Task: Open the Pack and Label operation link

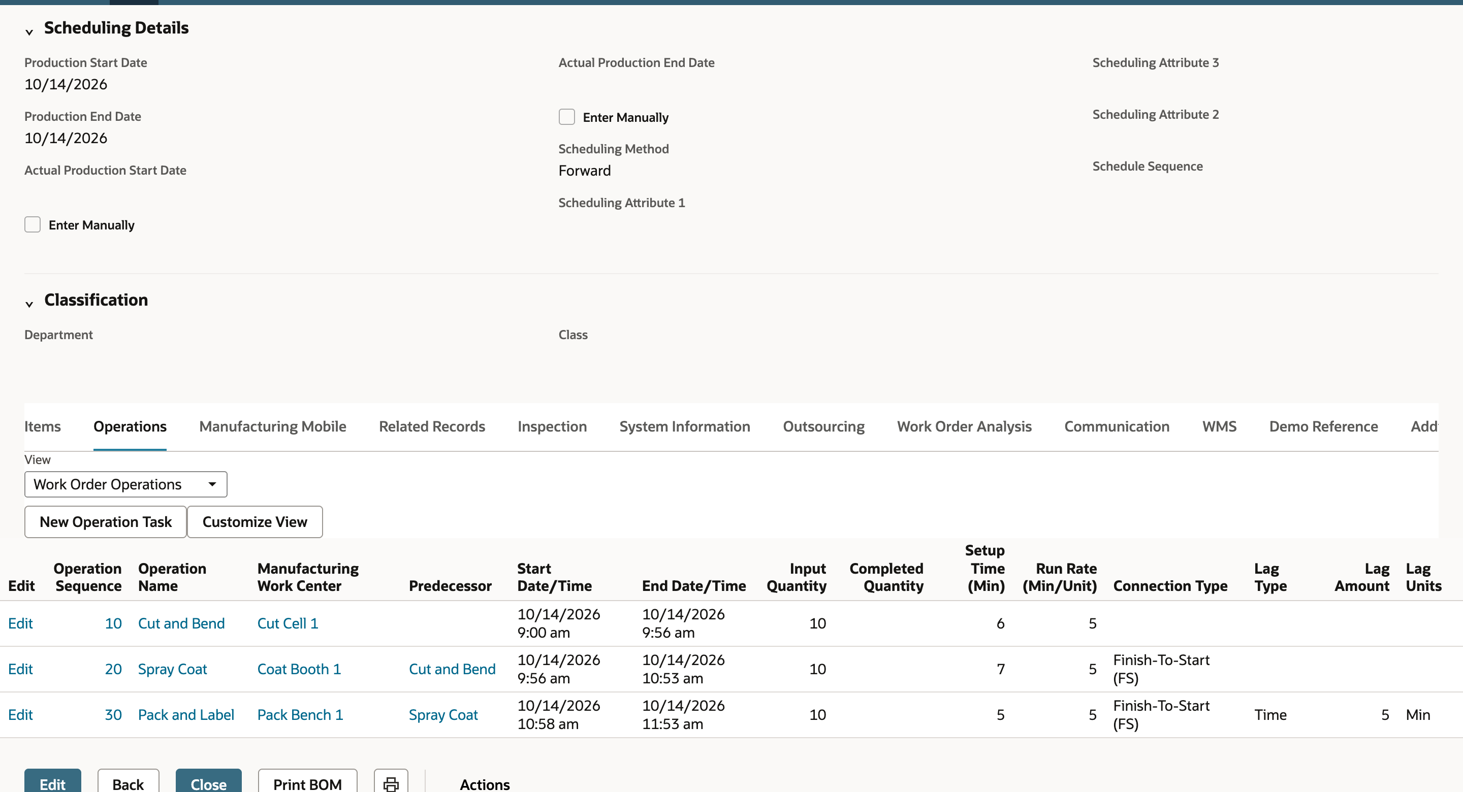Action: pyautogui.click(x=186, y=714)
